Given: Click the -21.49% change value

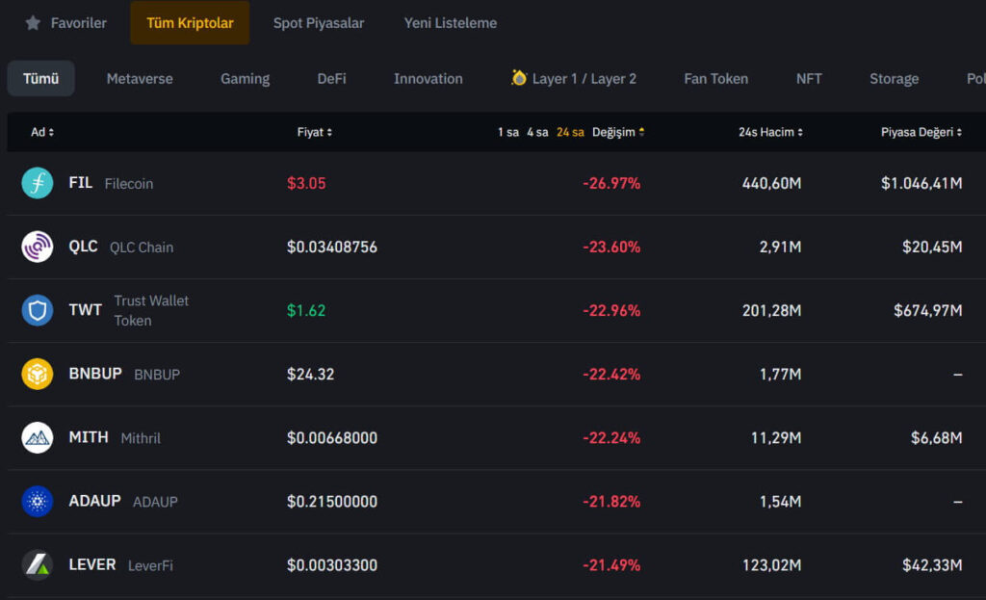Looking at the screenshot, I should (x=611, y=564).
